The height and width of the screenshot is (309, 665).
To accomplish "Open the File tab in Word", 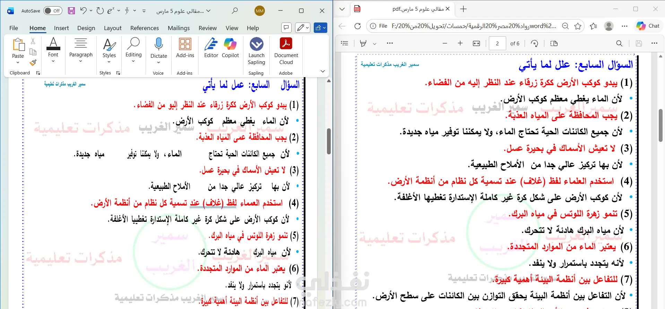I will (x=14, y=28).
